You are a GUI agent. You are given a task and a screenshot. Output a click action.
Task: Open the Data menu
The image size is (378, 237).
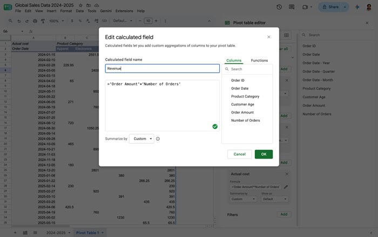click(x=79, y=11)
